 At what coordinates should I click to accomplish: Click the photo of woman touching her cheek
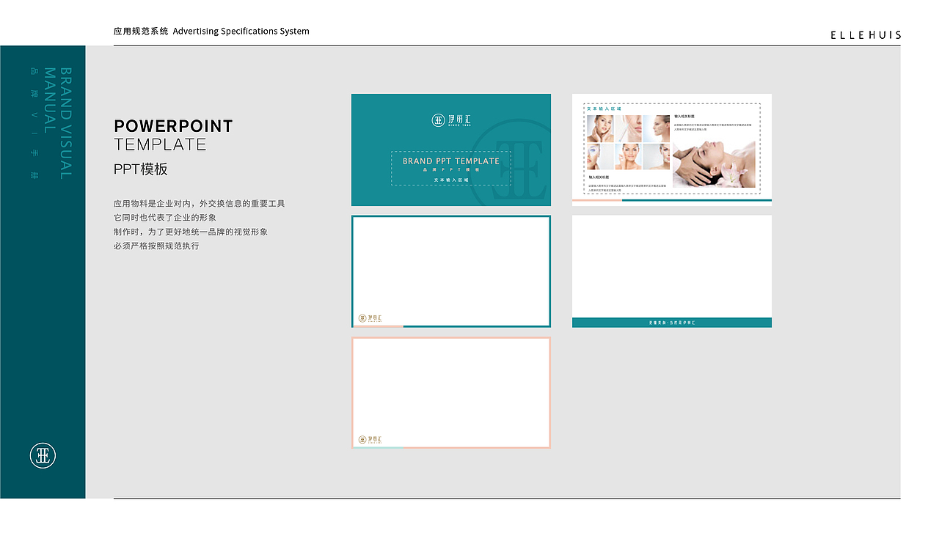[628, 157]
